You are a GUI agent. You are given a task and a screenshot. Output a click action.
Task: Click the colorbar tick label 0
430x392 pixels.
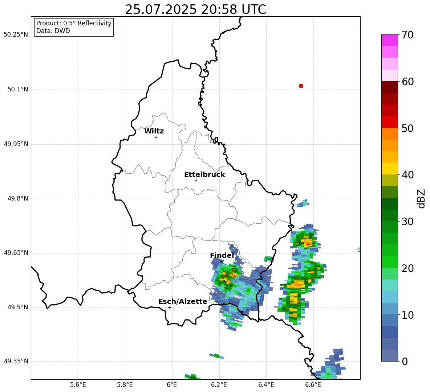[x=405, y=361]
